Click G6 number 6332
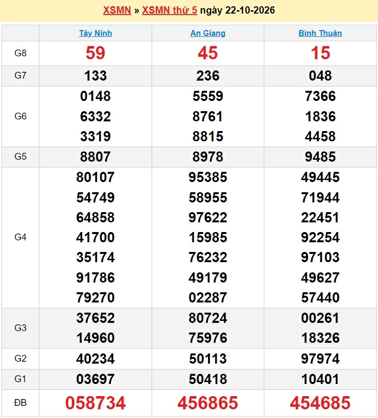Image resolution: width=378 pixels, height=418 pixels. point(96,117)
